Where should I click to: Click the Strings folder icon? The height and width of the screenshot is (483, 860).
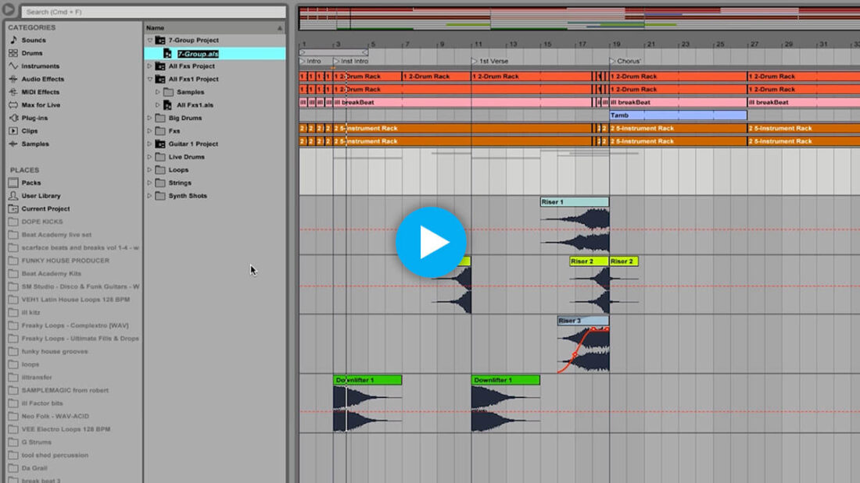coord(160,183)
